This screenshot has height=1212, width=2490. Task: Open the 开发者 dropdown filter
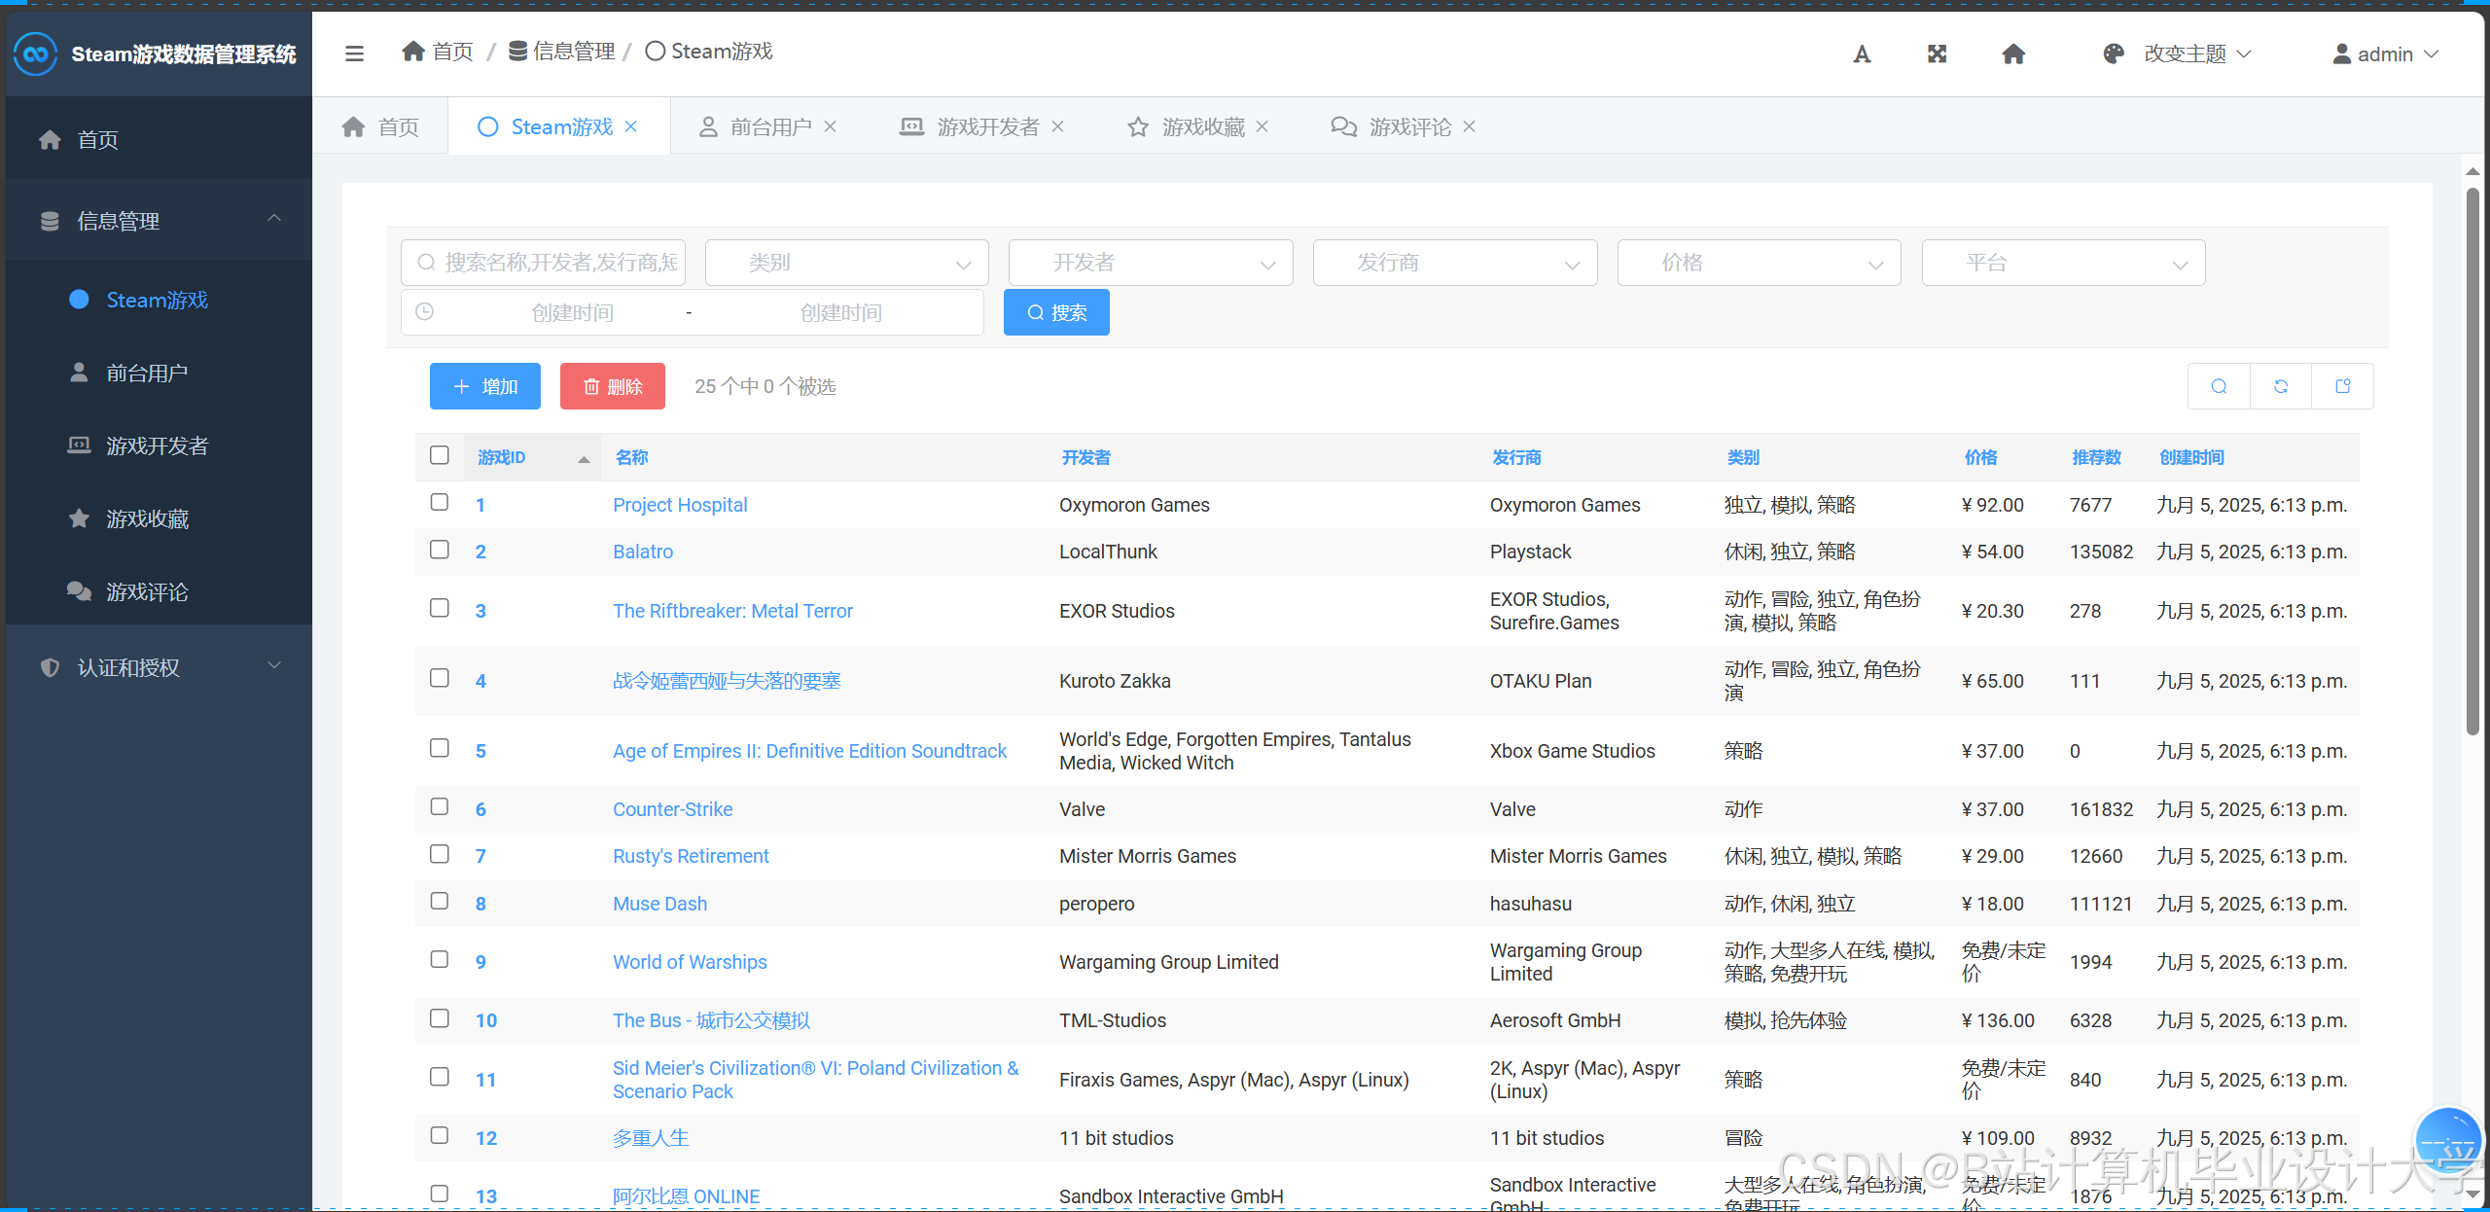coord(1150,262)
